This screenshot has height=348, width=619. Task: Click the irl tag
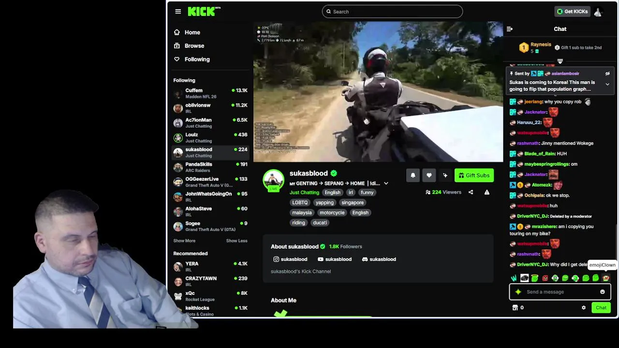click(x=351, y=192)
